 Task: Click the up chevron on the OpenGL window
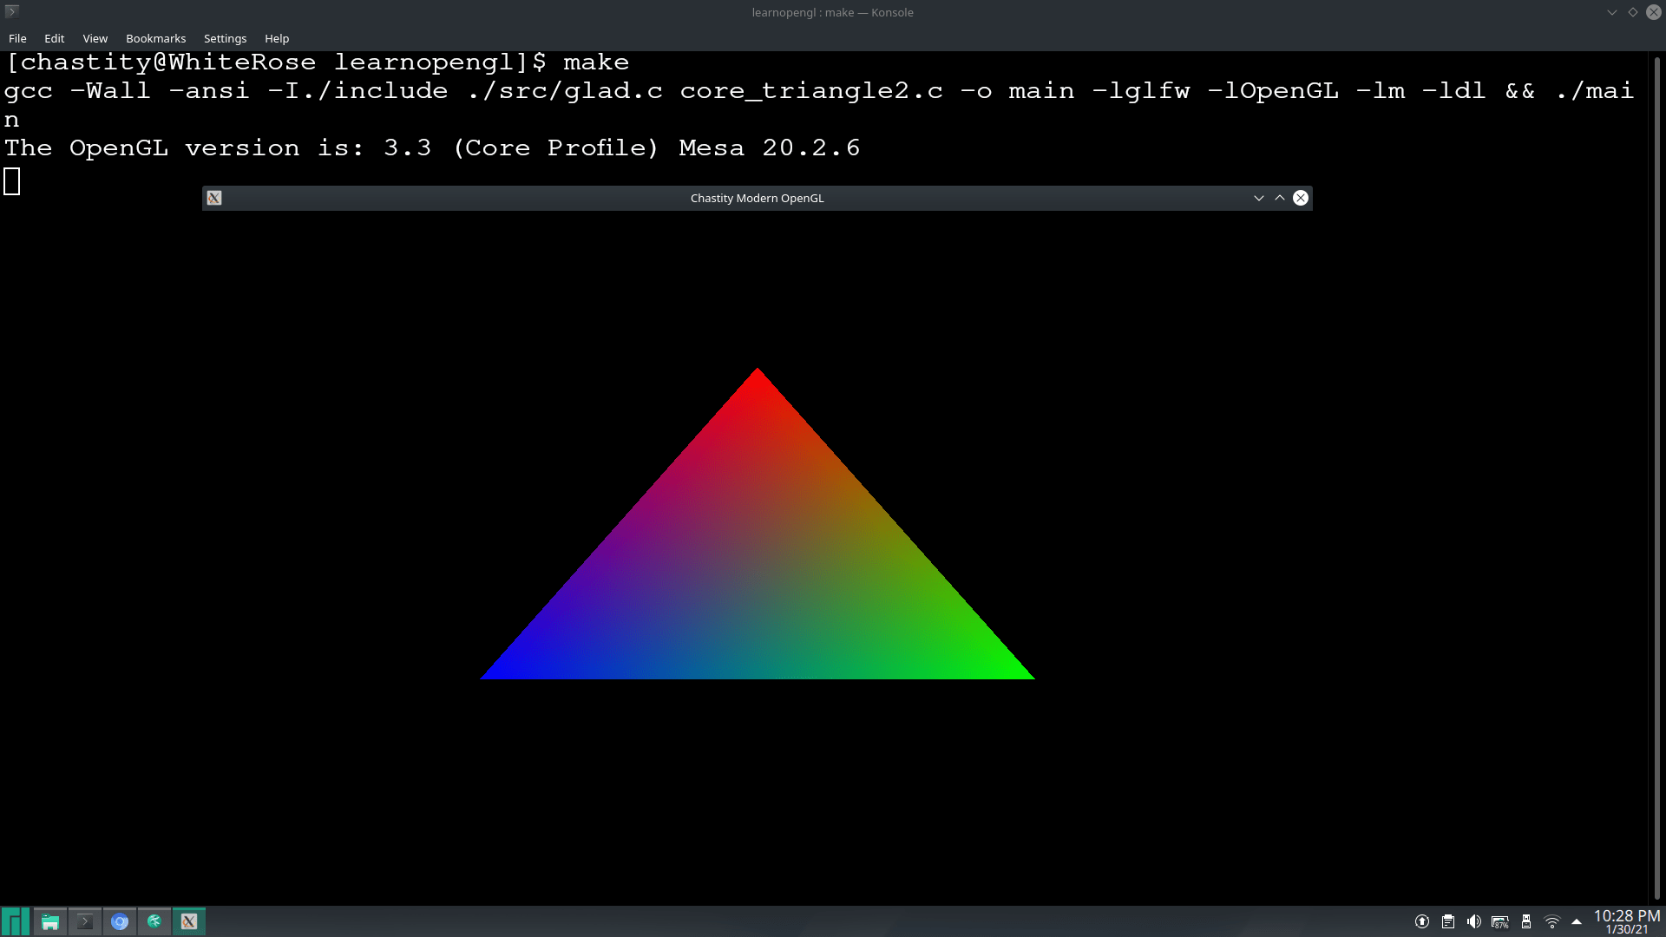click(x=1279, y=198)
